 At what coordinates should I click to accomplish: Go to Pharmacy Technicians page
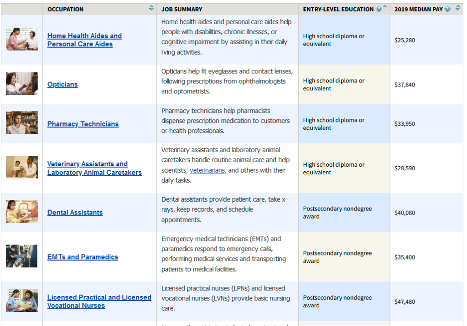click(83, 124)
